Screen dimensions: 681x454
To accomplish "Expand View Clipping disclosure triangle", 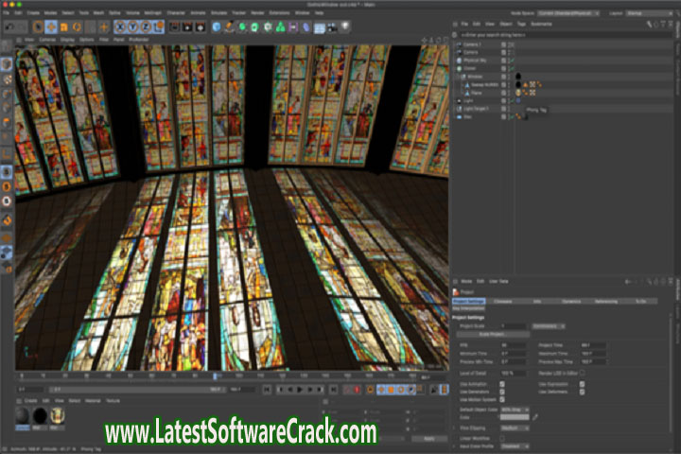I will [454, 428].
